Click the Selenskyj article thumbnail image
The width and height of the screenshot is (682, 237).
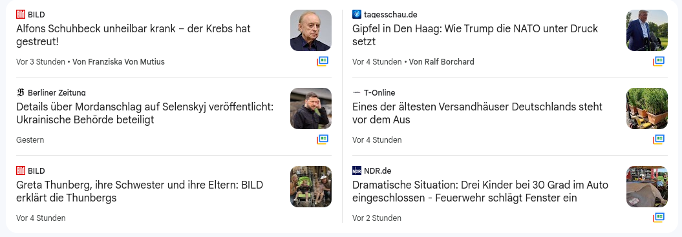[311, 108]
